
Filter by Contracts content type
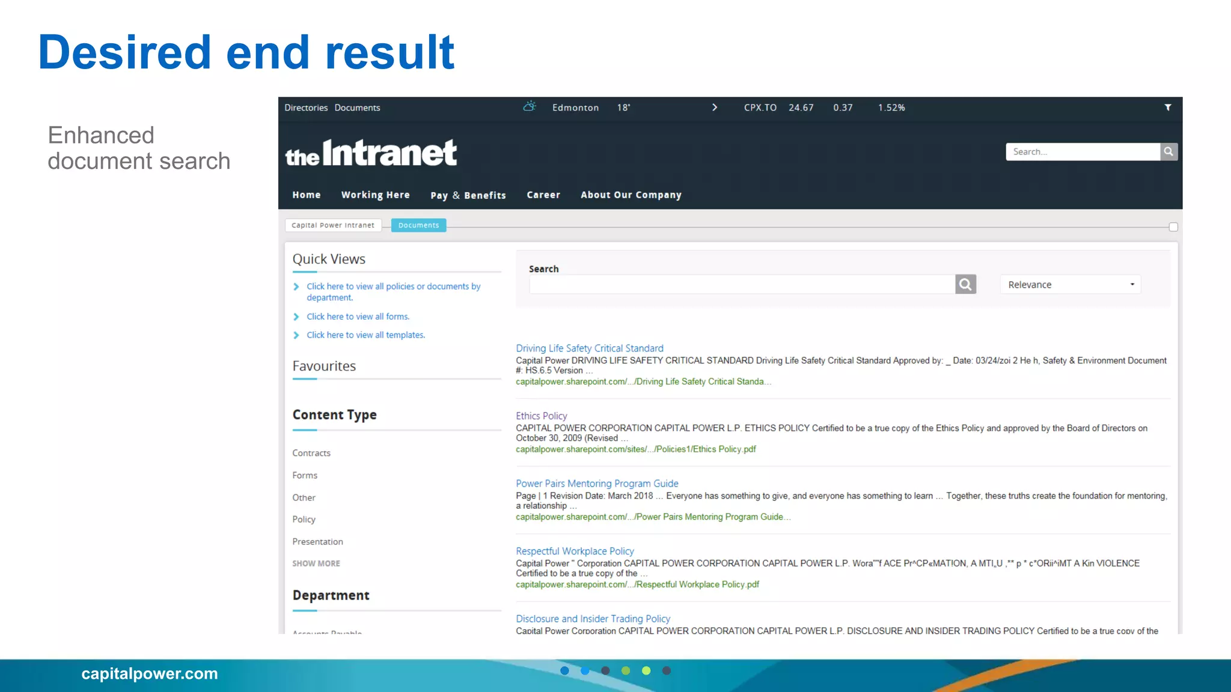click(311, 453)
